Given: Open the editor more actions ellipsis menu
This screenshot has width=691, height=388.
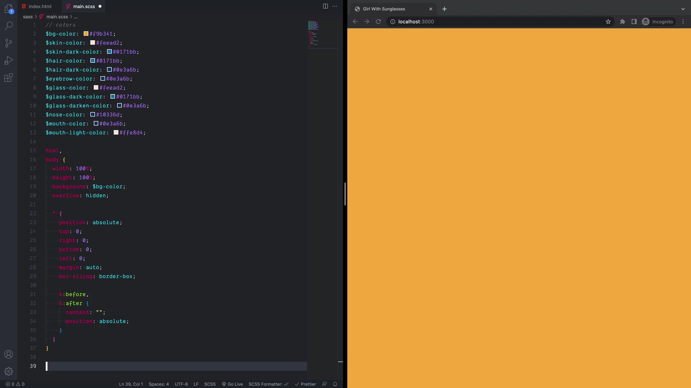Looking at the screenshot, I should click(x=335, y=6).
